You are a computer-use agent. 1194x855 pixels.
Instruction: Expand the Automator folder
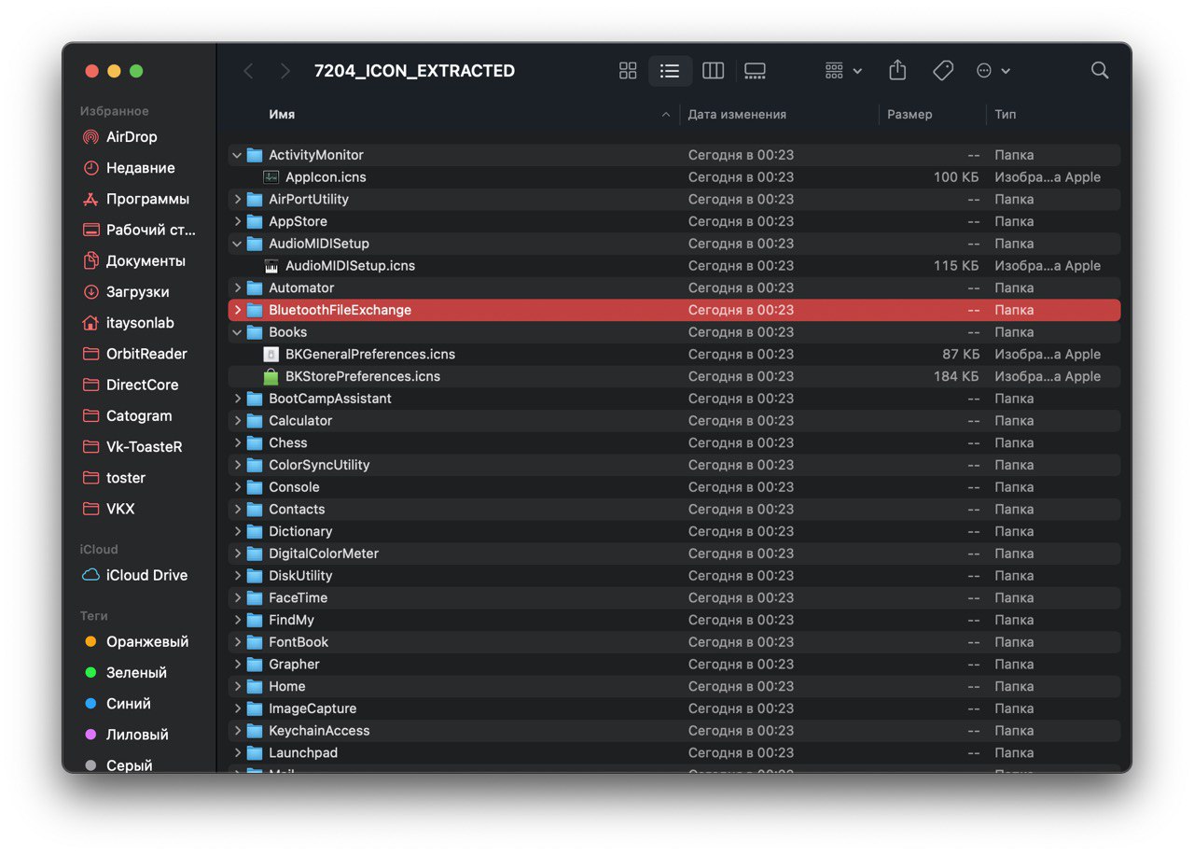tap(237, 287)
